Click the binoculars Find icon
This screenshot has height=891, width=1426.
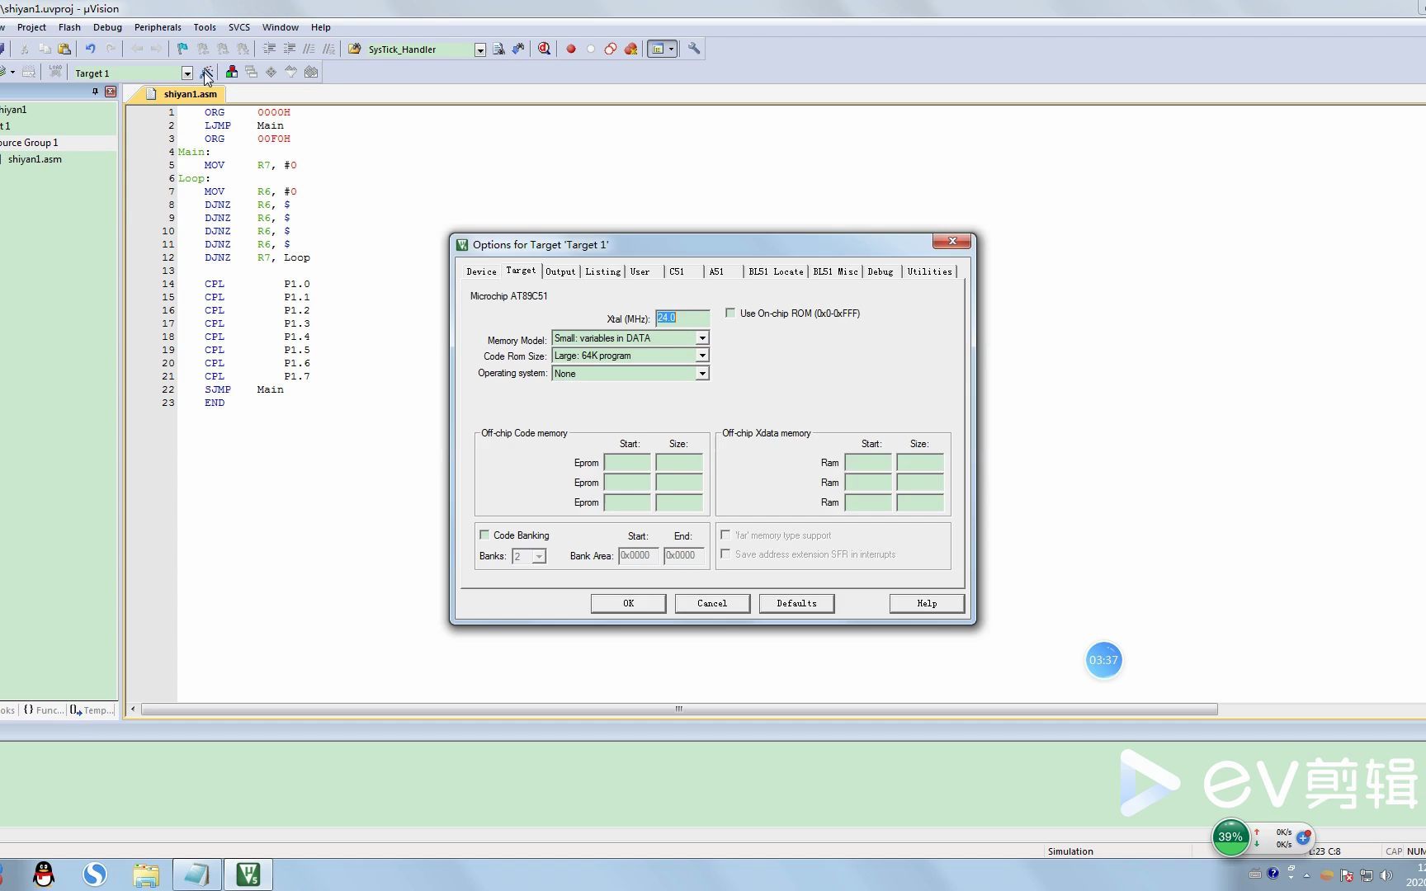[518, 49]
